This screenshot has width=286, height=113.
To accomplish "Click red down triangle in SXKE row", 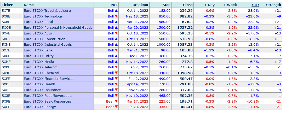I will (116, 67).
